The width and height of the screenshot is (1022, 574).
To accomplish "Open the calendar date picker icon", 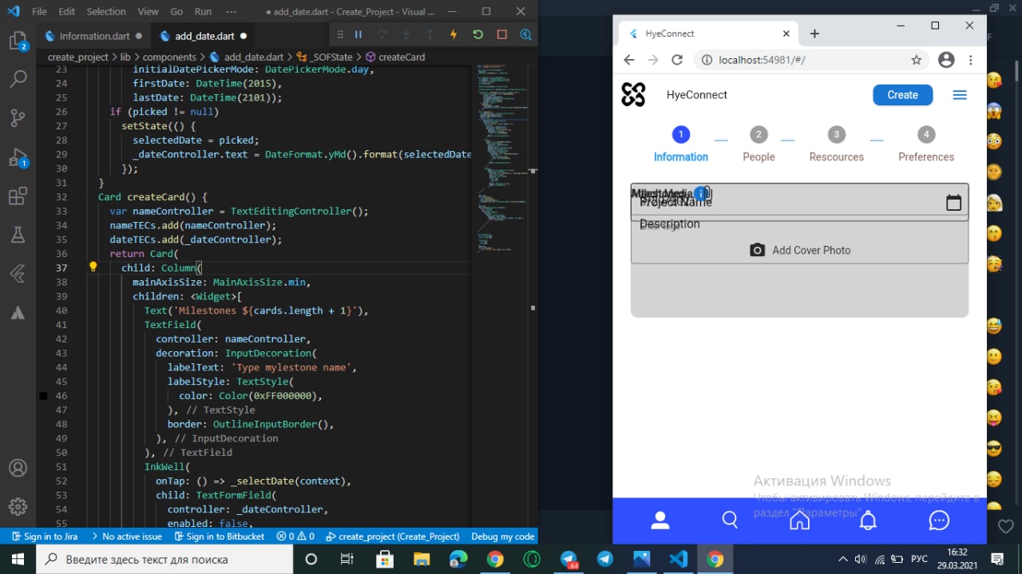I will (x=953, y=203).
